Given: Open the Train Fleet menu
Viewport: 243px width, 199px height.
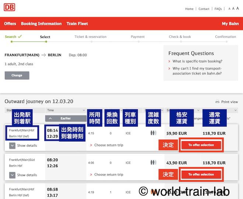Looking at the screenshot, I should (x=77, y=24).
